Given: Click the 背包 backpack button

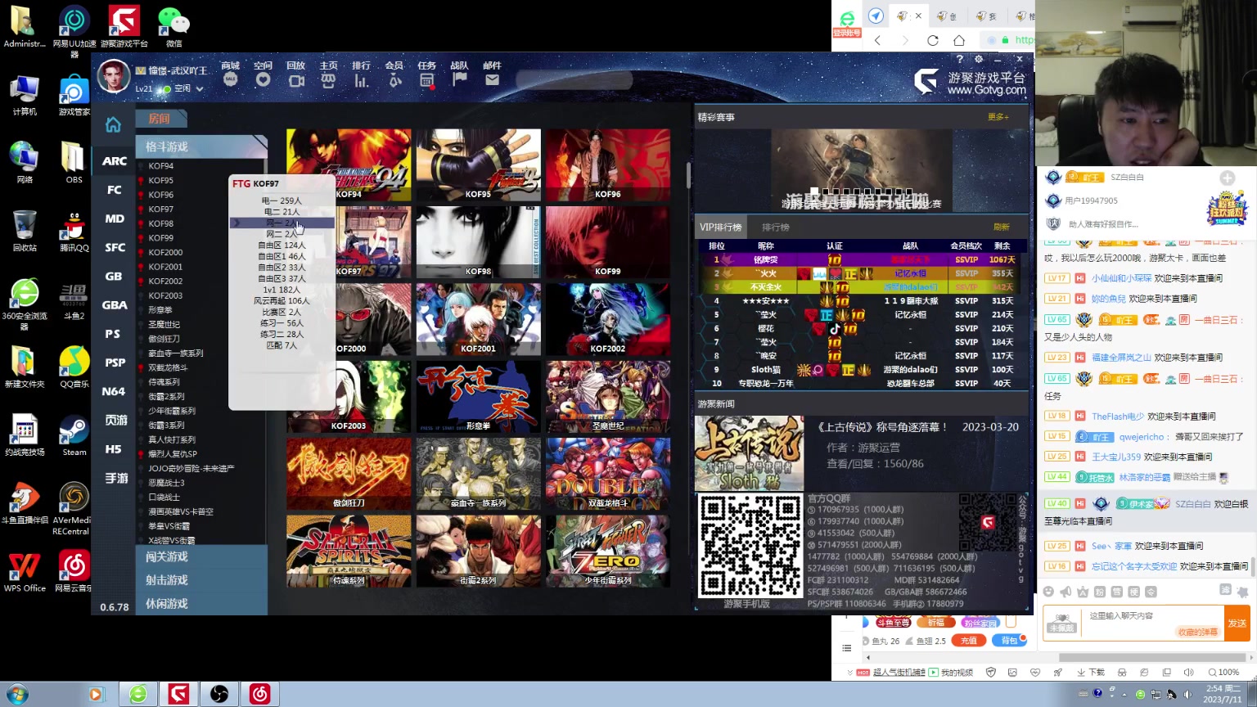Looking at the screenshot, I should [1009, 641].
